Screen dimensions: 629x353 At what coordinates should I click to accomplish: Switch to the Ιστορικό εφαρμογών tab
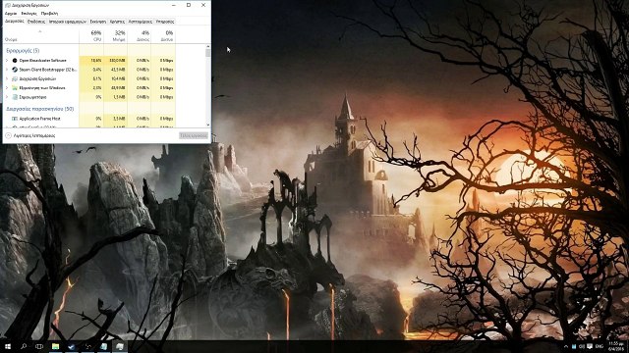pyautogui.click(x=68, y=22)
